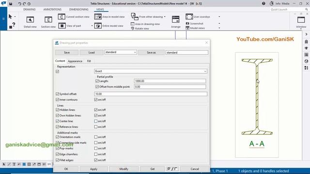The height and width of the screenshot is (174, 310).
Task: Toggle Own hidden lines on/off checkbox
Action: coord(96,116)
